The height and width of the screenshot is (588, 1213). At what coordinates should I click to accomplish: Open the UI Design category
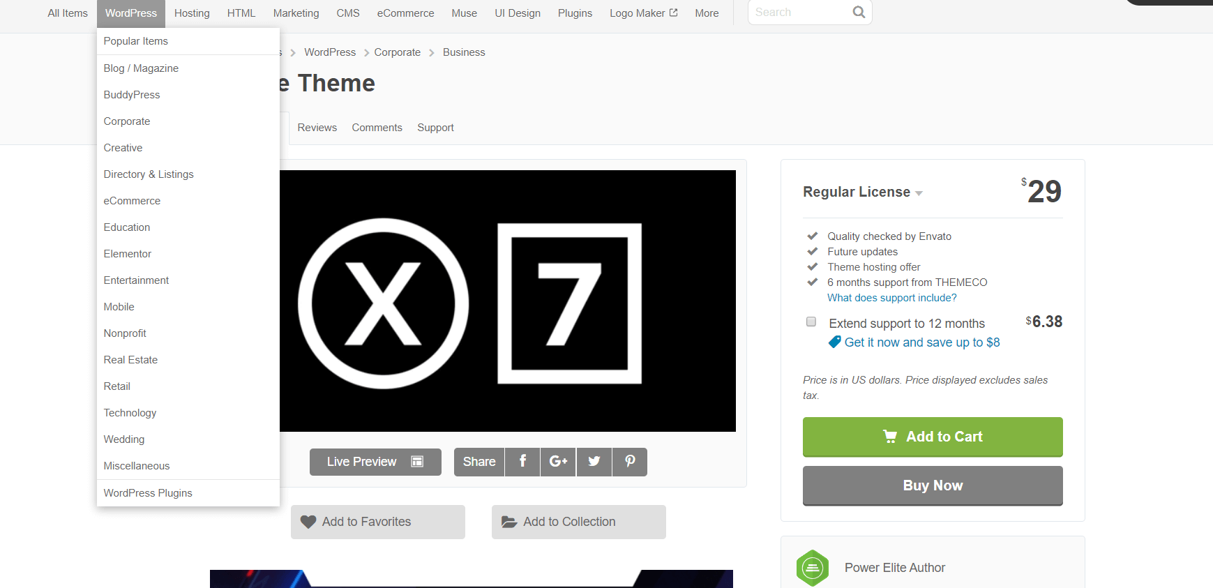tap(518, 13)
